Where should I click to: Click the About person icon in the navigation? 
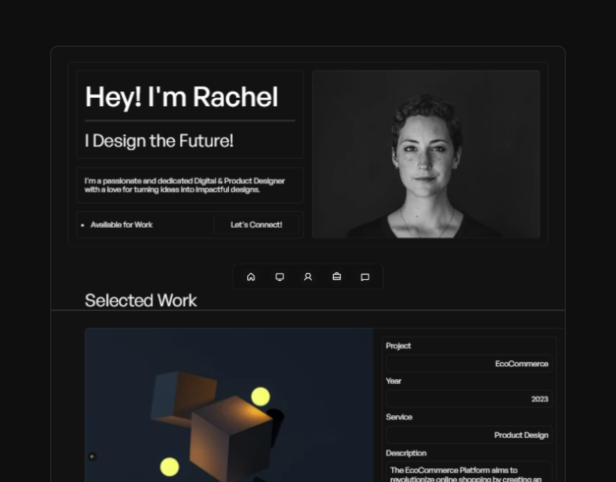point(308,277)
